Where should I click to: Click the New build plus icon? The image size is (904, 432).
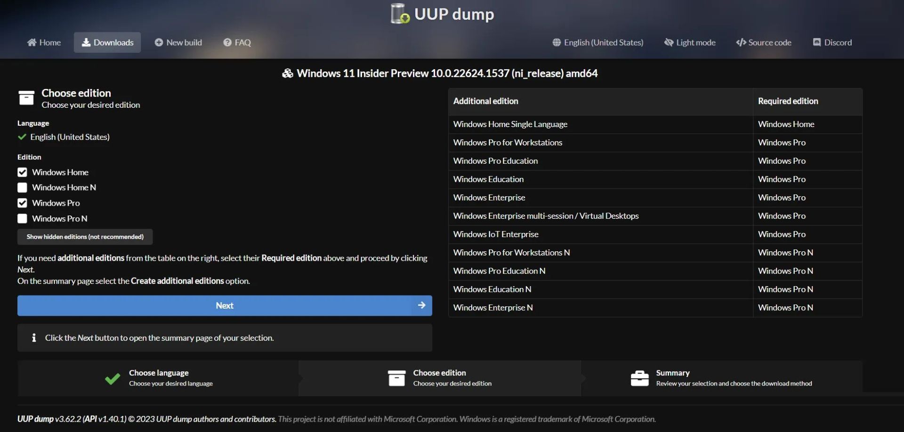159,42
